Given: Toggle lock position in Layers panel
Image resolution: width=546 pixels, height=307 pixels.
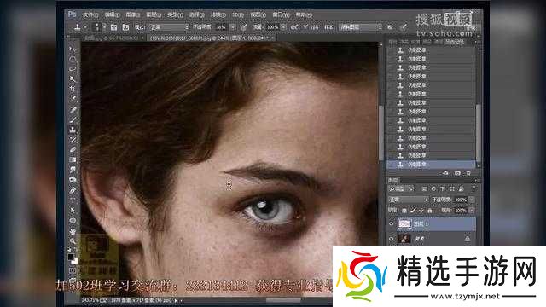Looking at the screenshot, I should coord(421,211).
